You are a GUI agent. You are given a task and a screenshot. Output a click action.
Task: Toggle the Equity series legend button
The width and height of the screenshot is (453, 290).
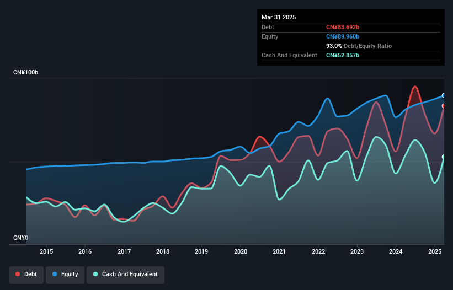65,275
